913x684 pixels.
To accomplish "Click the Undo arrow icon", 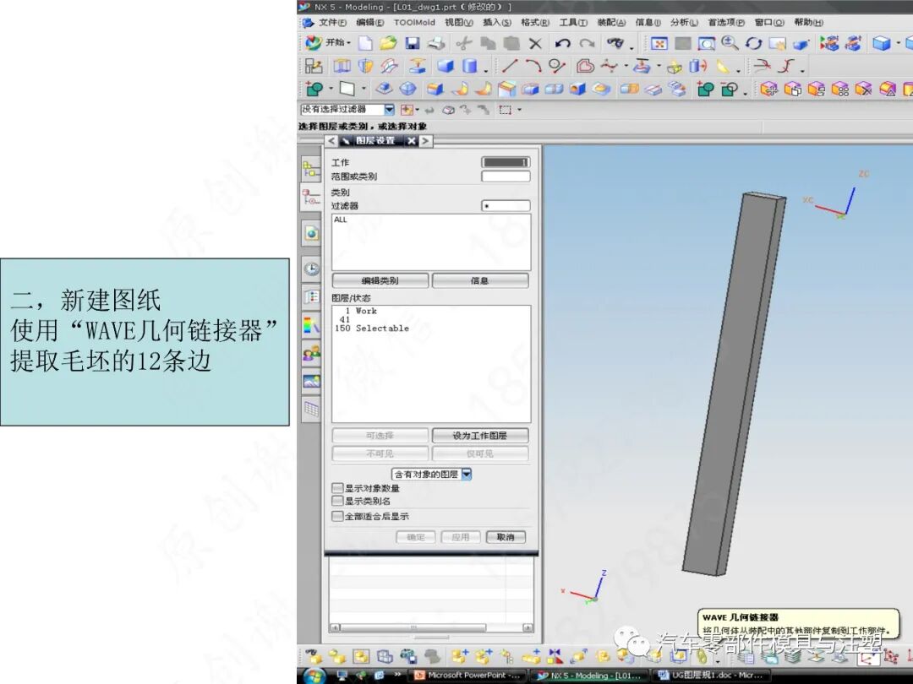I will click(x=561, y=43).
